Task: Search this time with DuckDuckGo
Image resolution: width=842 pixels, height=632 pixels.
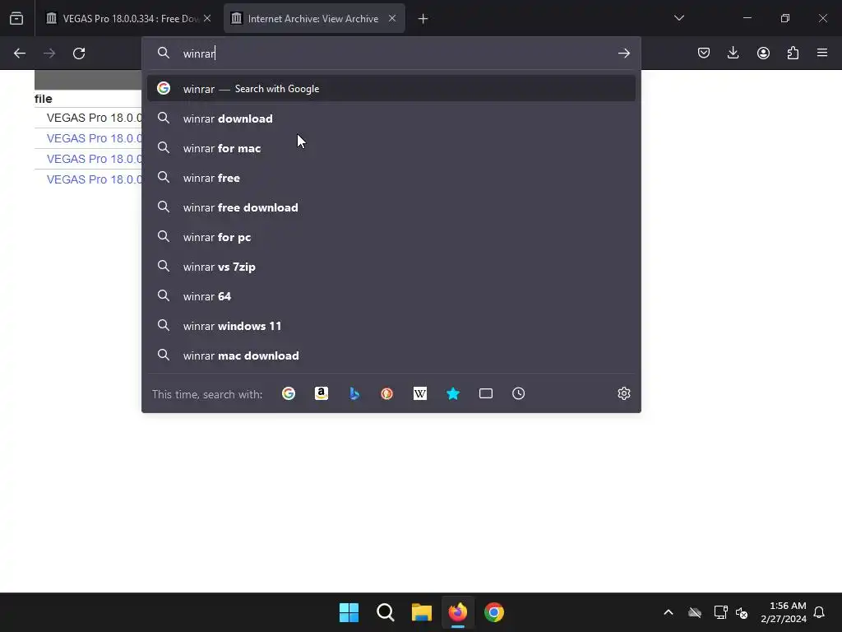Action: pos(387,393)
